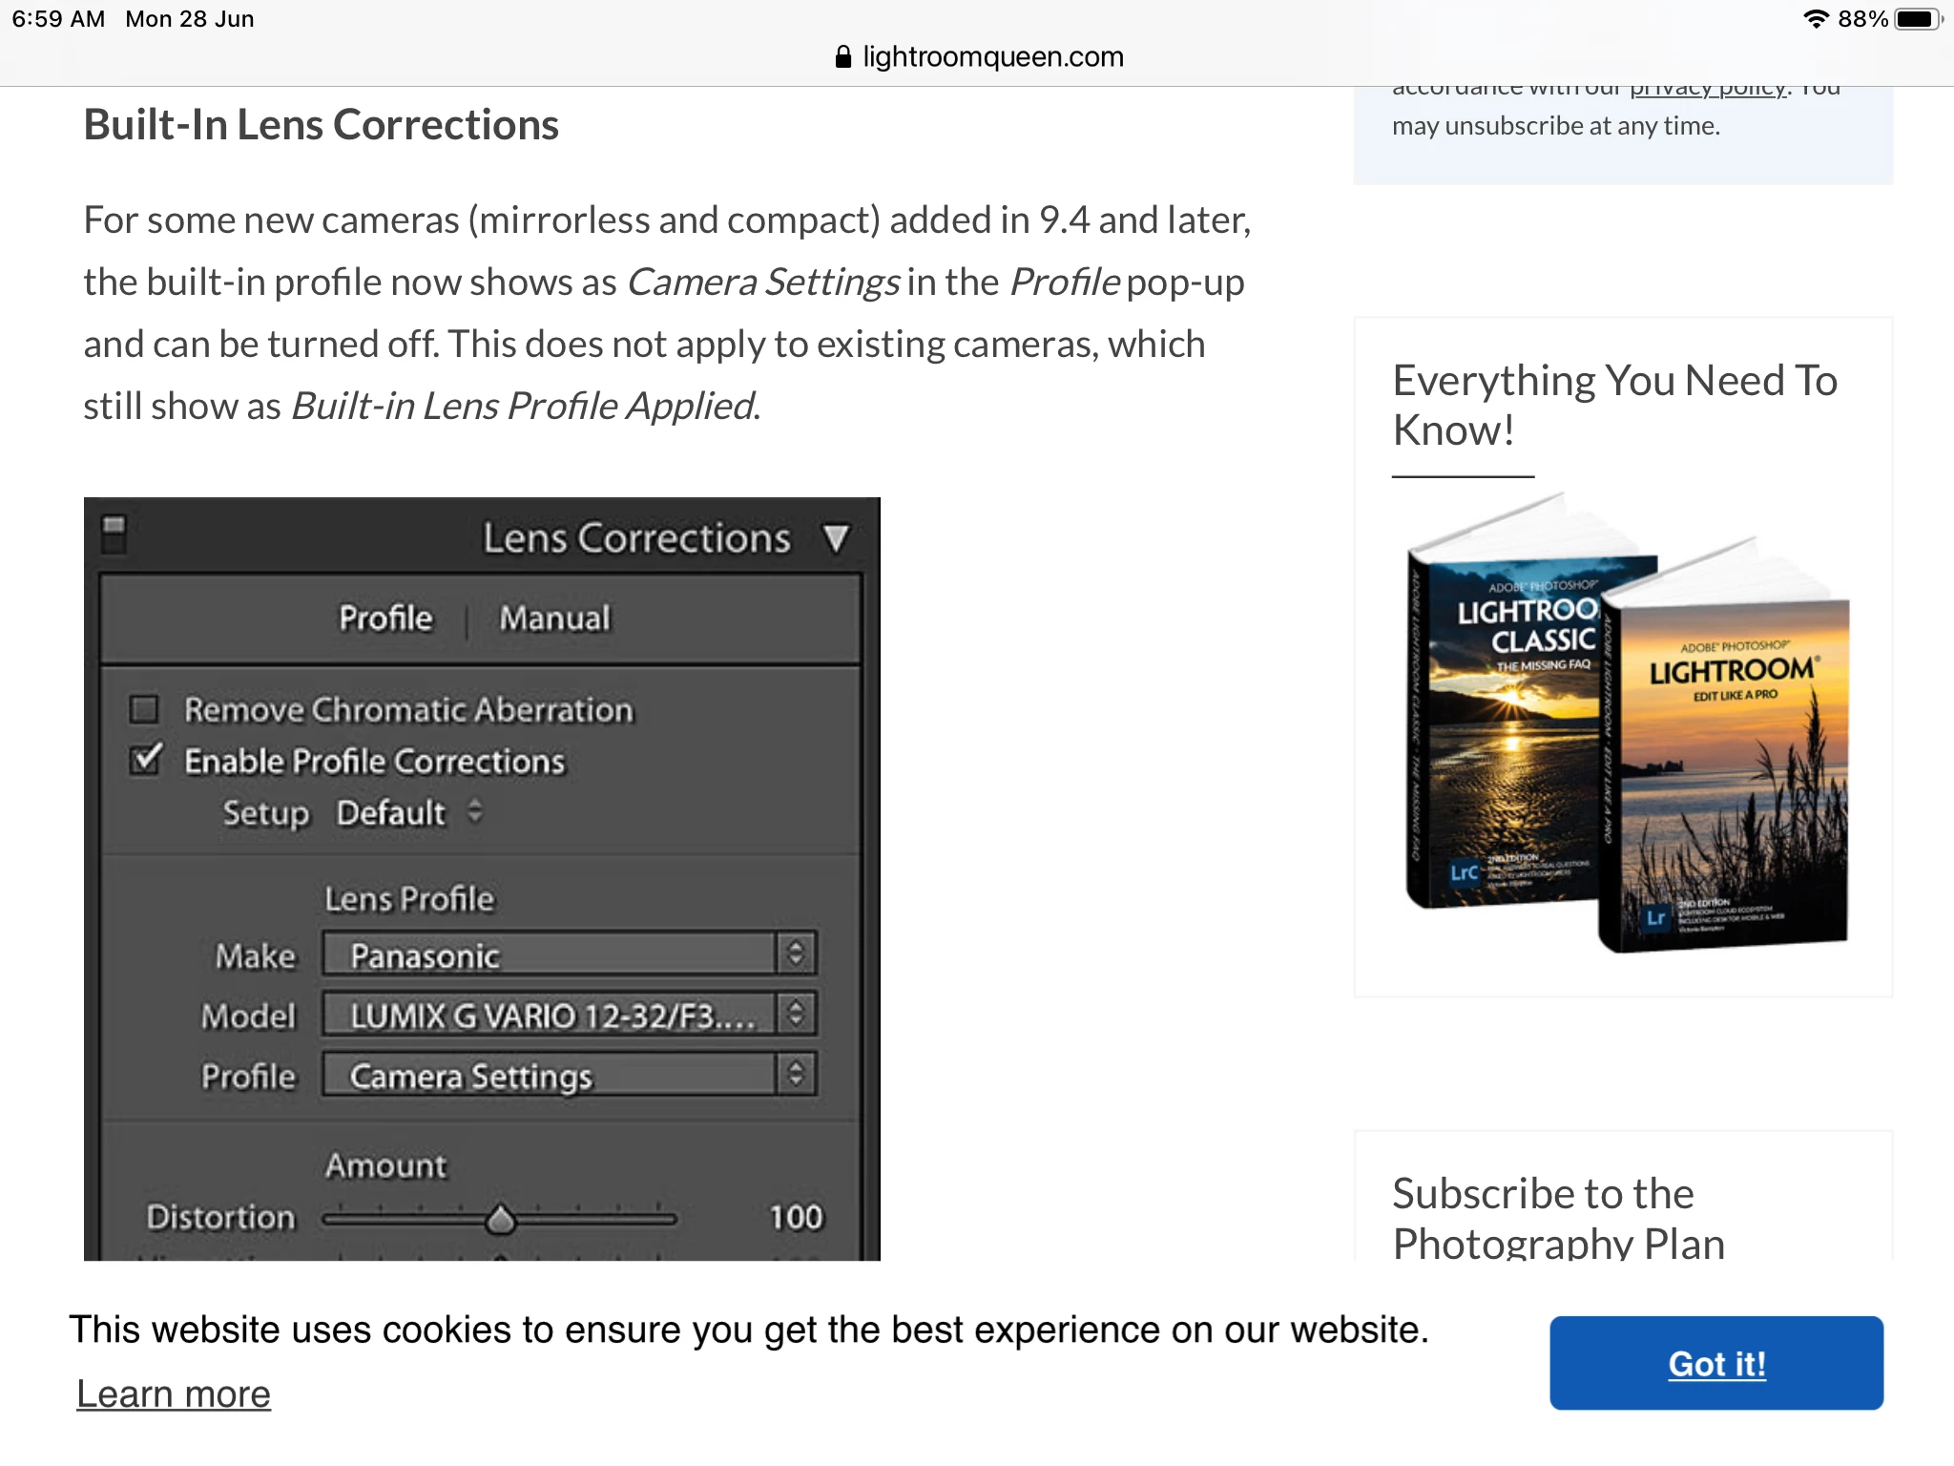Viewport: 1954px width, 1466px height.
Task: Click the Setup Default arrows icon
Action: pos(474,812)
